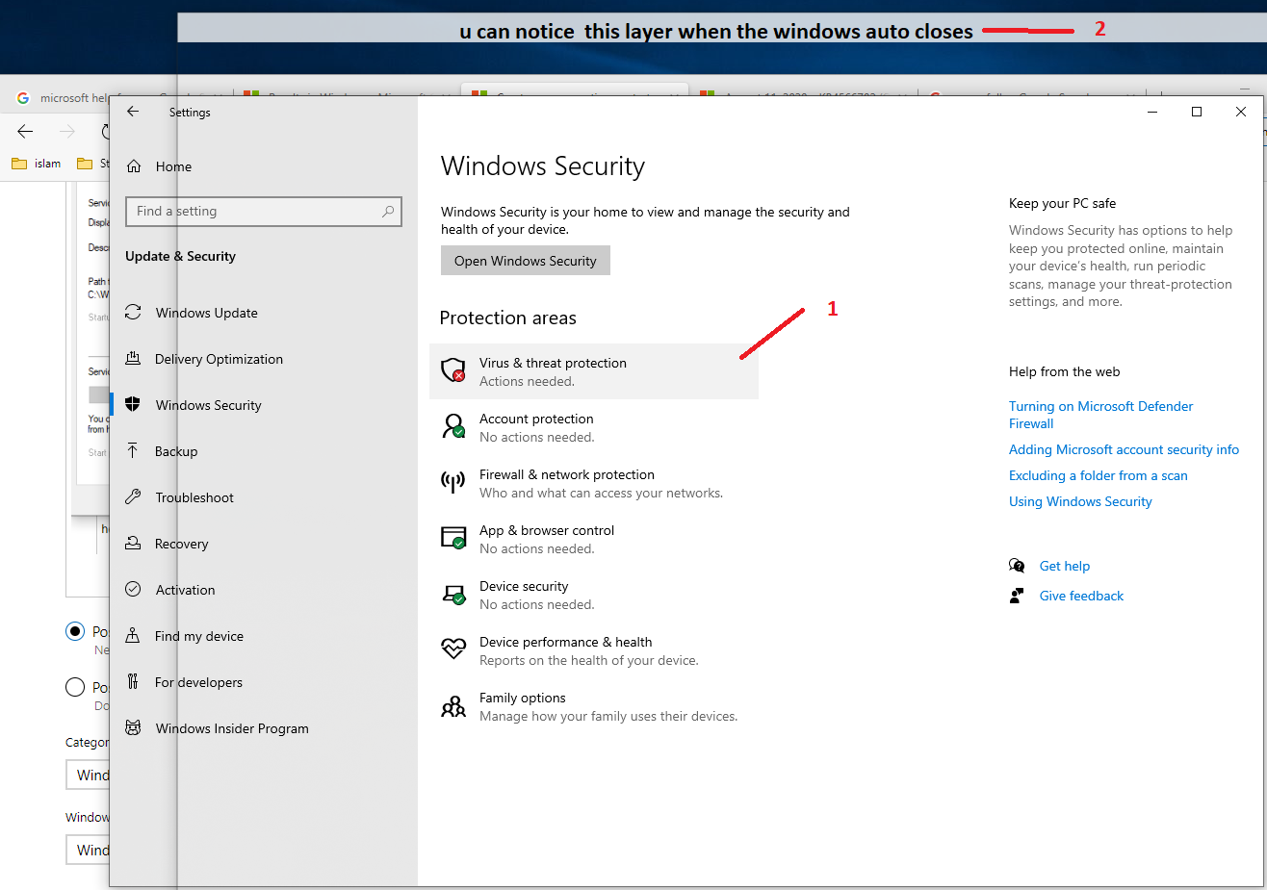Screen dimensions: 1267x890
Task: Click the browser back arrow behind Settings
Action: click(26, 131)
